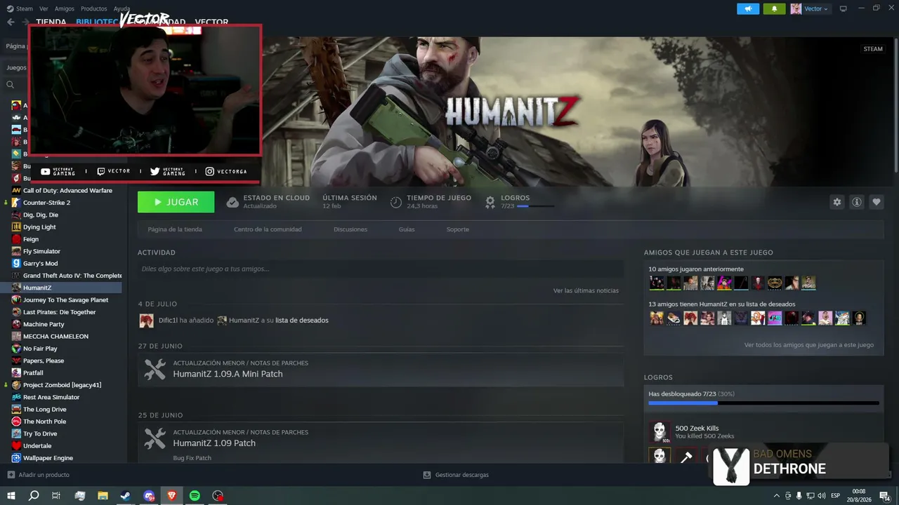Open Brave browser from the taskbar
Image resolution: width=899 pixels, height=505 pixels.
tap(172, 496)
